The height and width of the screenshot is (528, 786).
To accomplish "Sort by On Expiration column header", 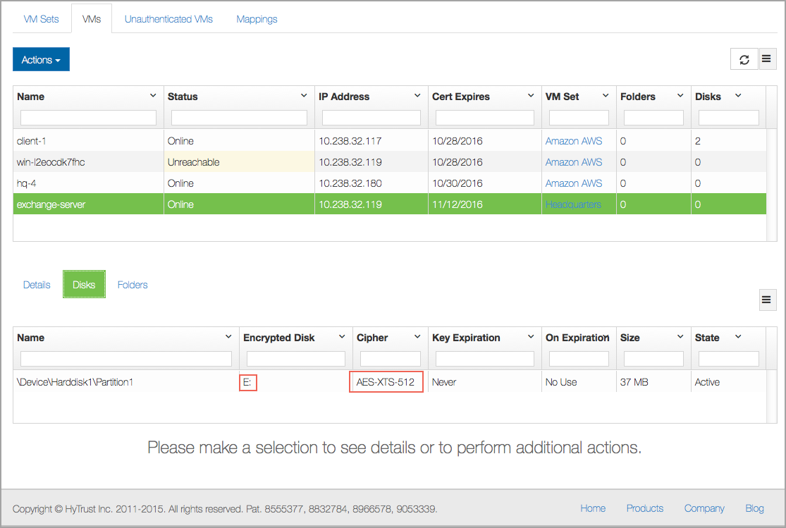I will click(x=577, y=338).
